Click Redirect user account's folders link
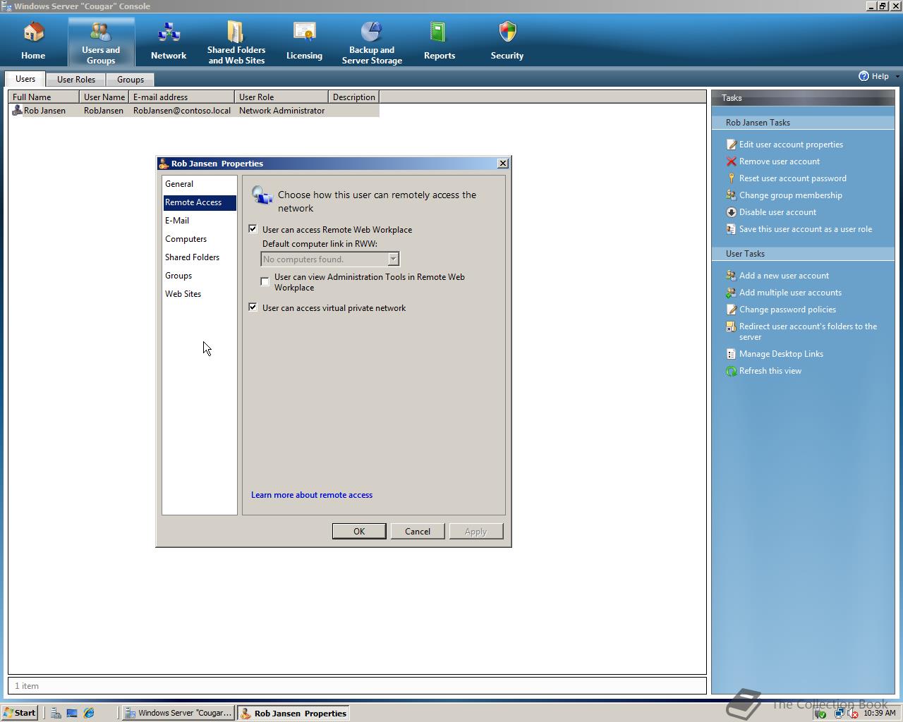Viewport: 903px width, 722px height. coord(808,331)
